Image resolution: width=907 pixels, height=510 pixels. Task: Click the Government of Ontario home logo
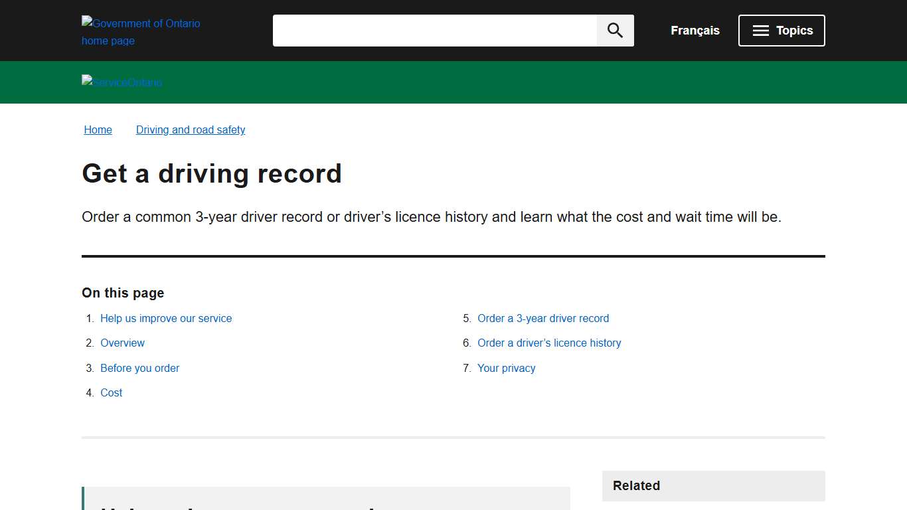141,31
